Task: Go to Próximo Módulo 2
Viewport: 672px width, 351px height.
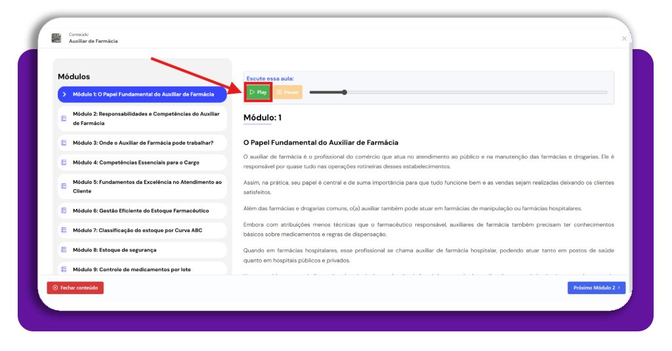Action: coord(596,287)
